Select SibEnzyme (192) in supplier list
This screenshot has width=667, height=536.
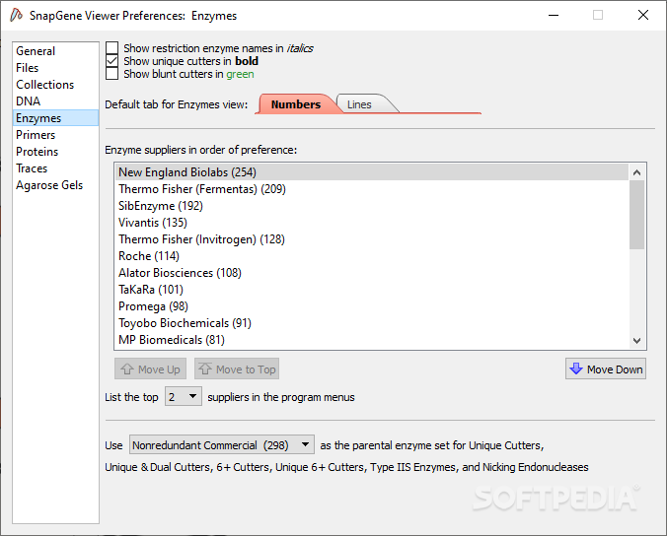click(x=372, y=206)
